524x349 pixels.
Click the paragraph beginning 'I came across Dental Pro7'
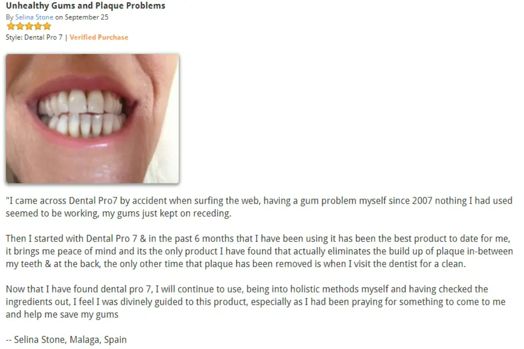(x=258, y=207)
